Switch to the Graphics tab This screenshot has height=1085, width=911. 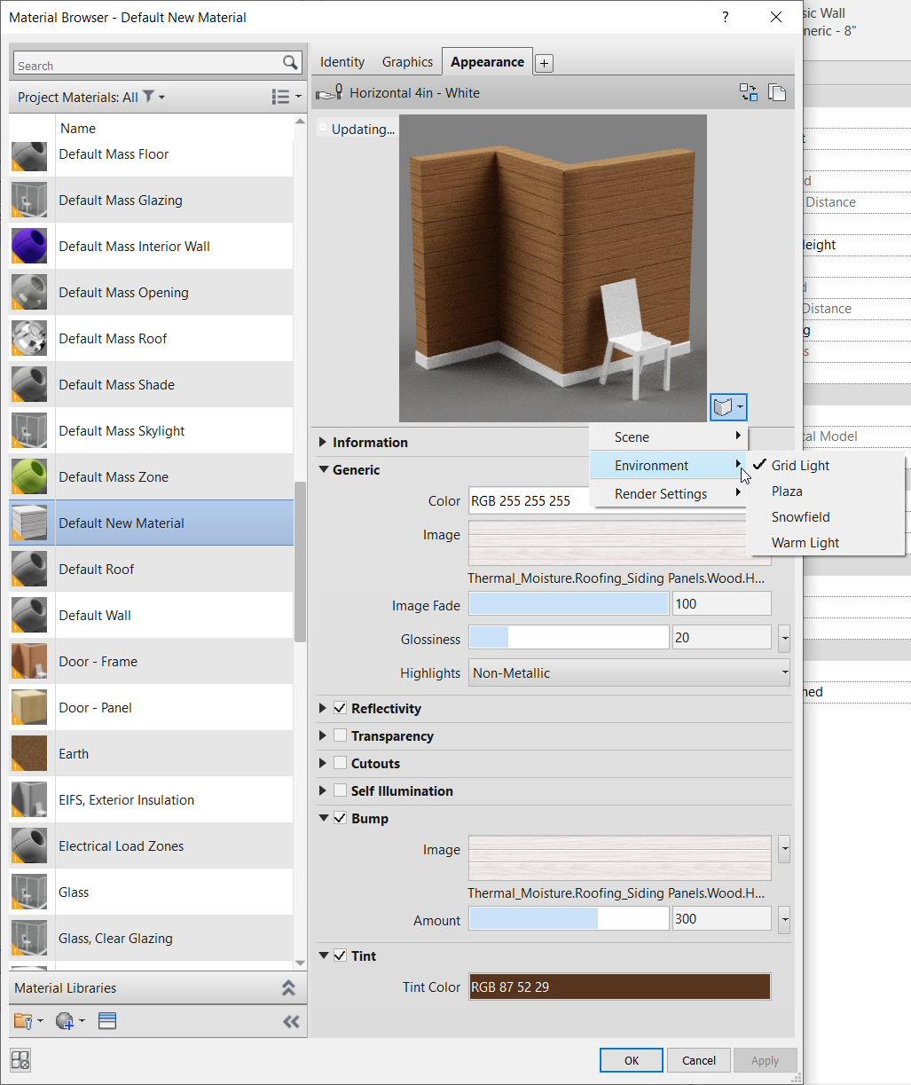[x=407, y=61]
